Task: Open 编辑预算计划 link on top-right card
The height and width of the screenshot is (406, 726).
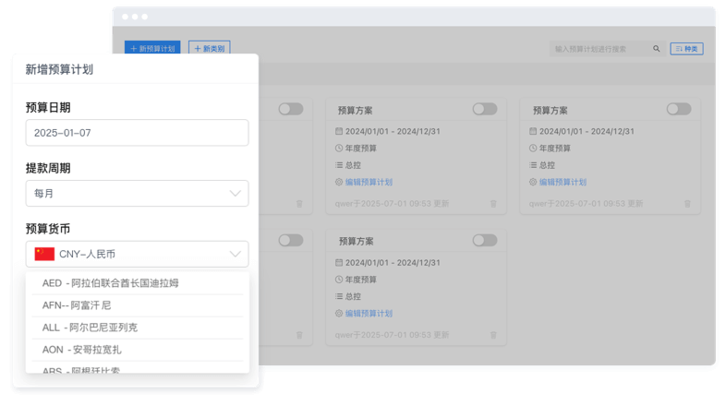Action: (x=563, y=182)
